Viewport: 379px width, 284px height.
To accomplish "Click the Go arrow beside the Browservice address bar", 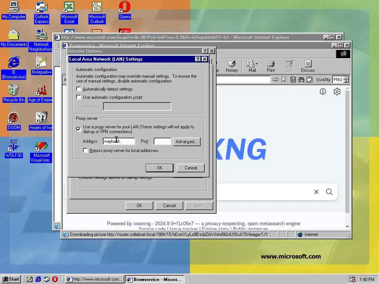I will [x=275, y=80].
